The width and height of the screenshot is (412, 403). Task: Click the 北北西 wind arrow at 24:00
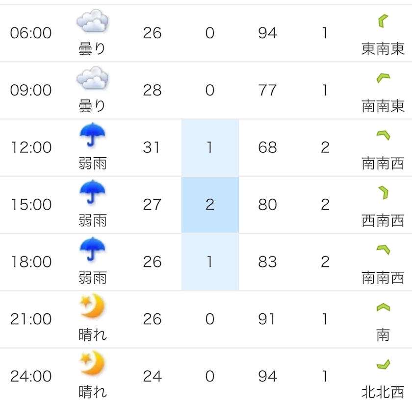pos(383,365)
